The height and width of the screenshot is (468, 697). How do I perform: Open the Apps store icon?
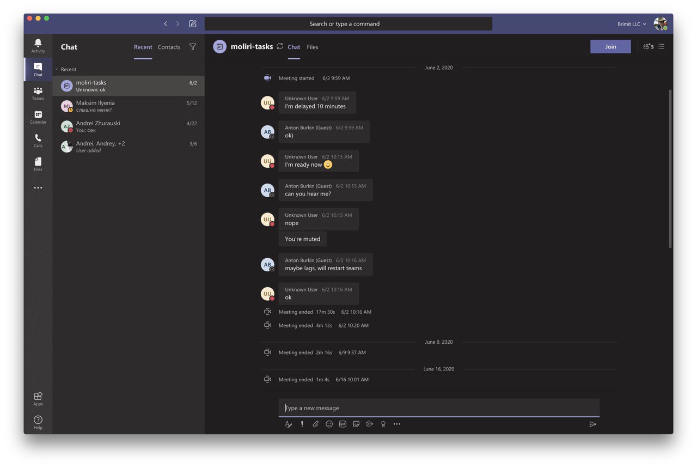coord(38,399)
